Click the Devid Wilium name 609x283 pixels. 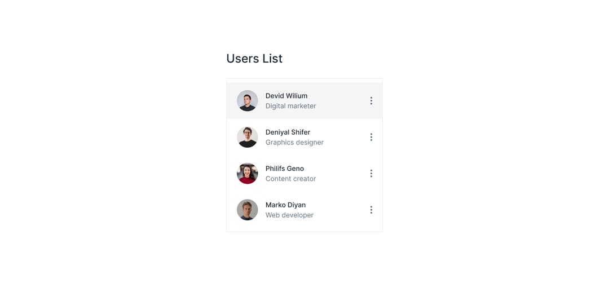click(286, 96)
